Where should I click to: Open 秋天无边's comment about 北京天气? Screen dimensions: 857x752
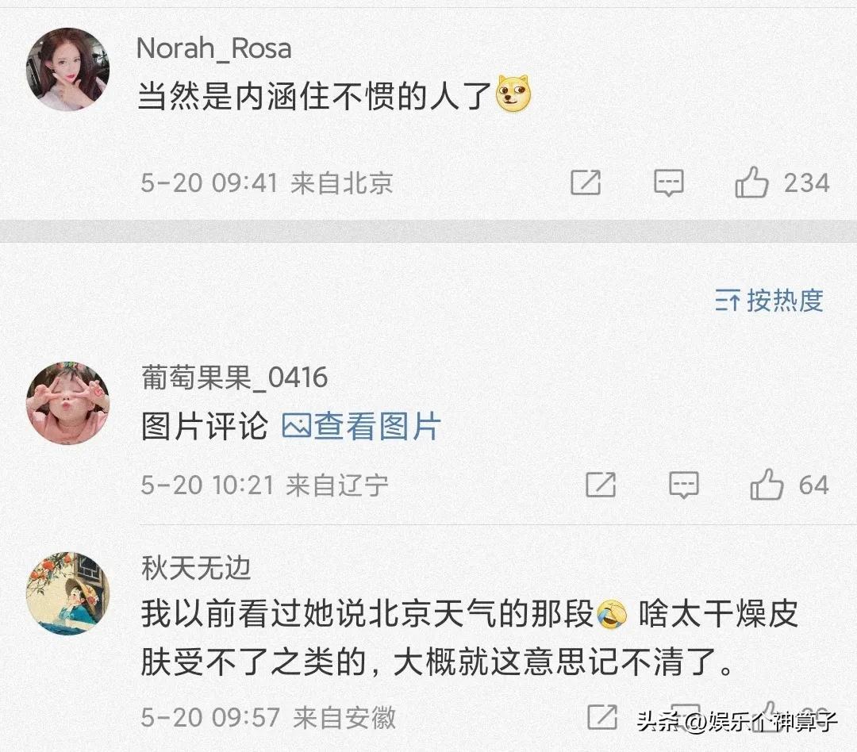click(x=470, y=638)
